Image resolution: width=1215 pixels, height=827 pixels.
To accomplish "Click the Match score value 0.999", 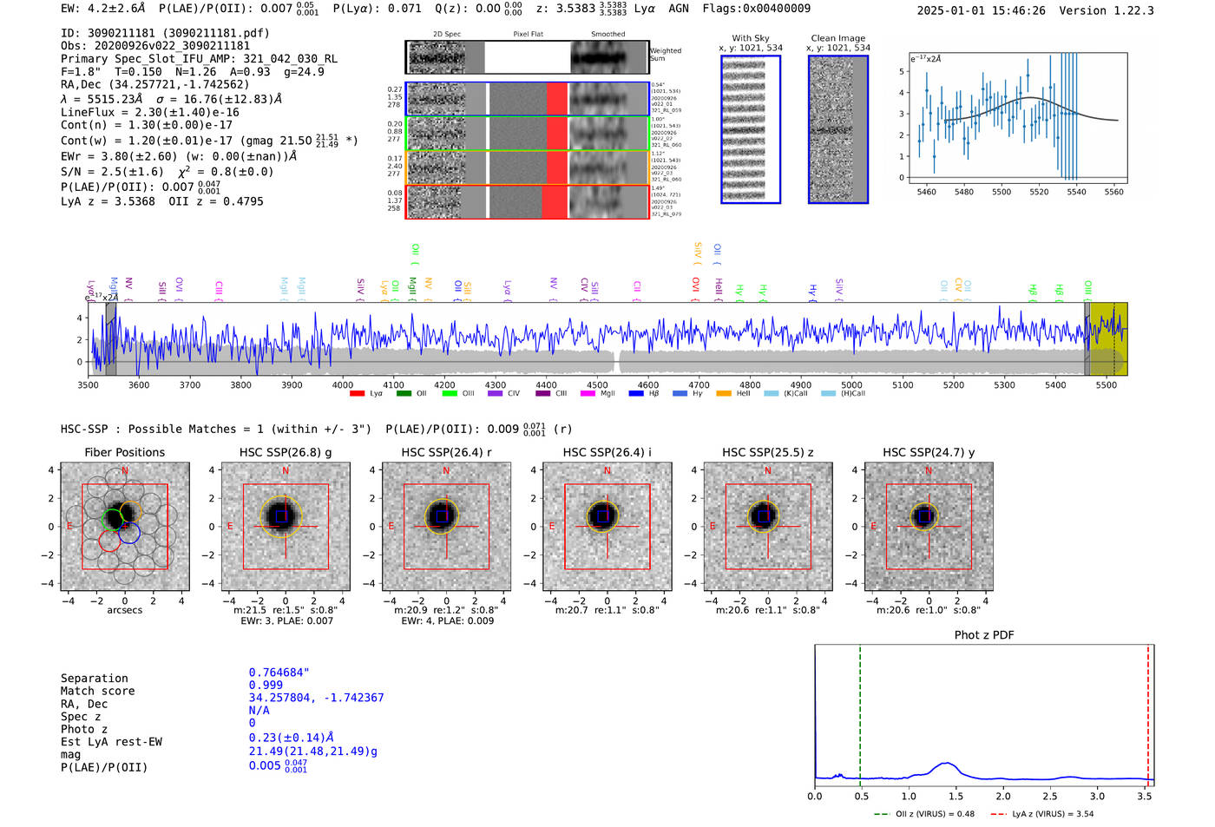I will [x=266, y=686].
